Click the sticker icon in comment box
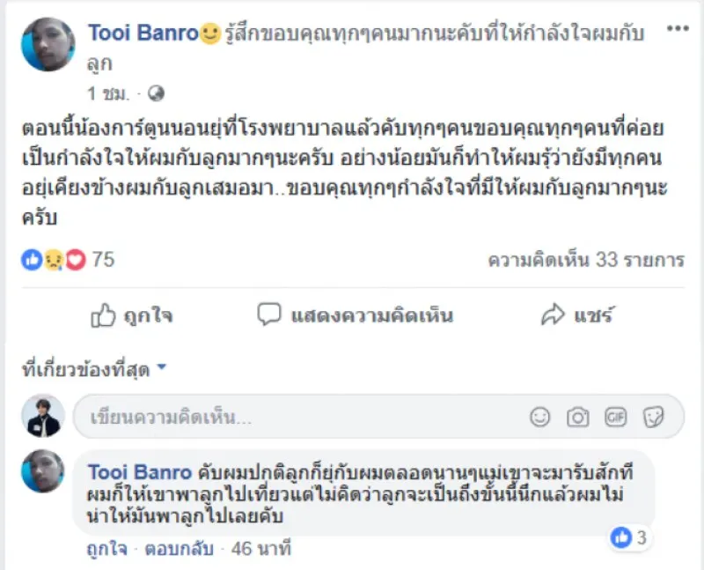The width and height of the screenshot is (704, 570). [x=653, y=417]
